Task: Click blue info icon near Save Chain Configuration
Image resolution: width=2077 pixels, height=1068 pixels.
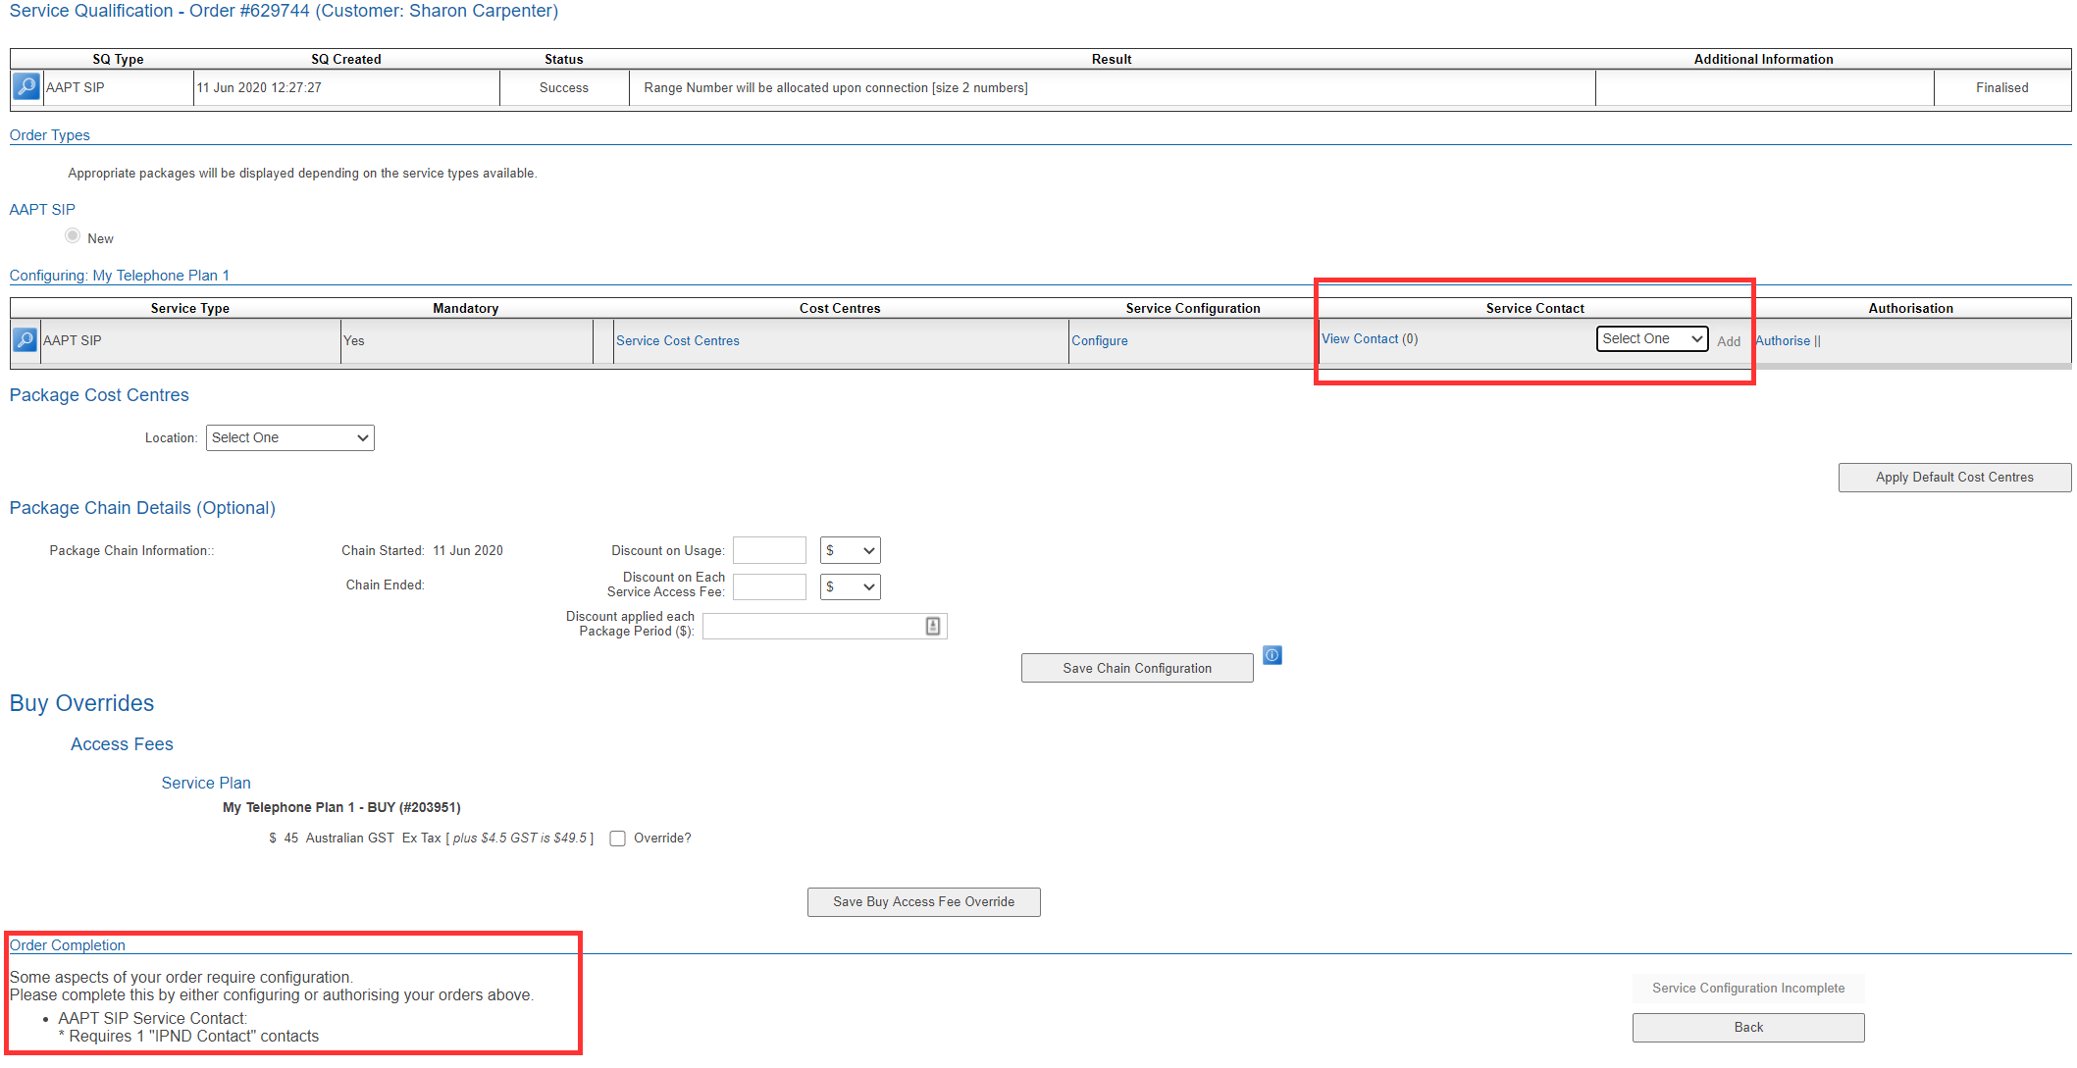Action: [1272, 655]
